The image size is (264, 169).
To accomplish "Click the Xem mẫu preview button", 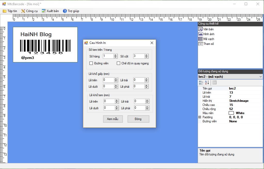I will point(112,119).
